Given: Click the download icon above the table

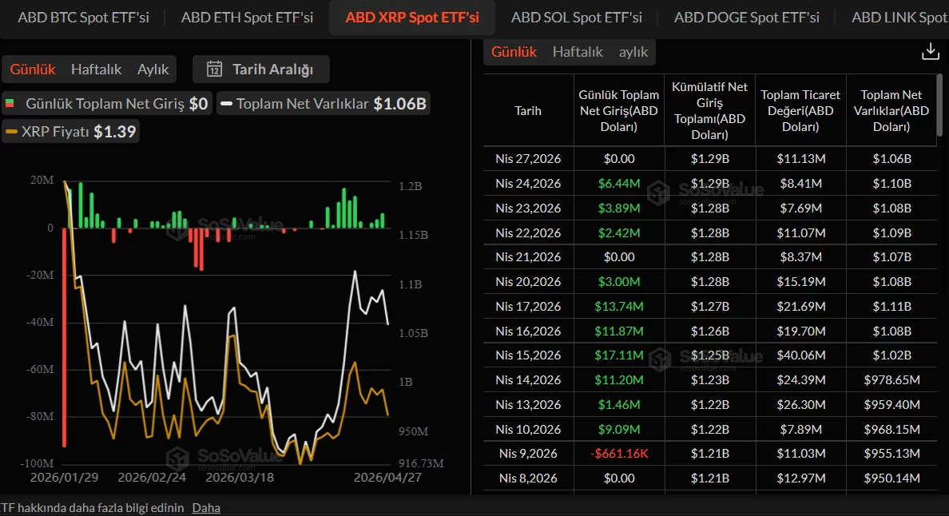Looking at the screenshot, I should click(x=930, y=52).
